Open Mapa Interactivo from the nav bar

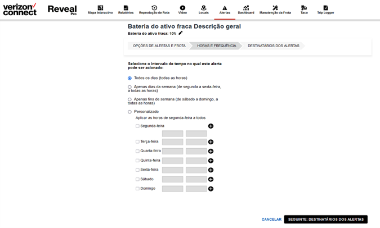pos(100,10)
